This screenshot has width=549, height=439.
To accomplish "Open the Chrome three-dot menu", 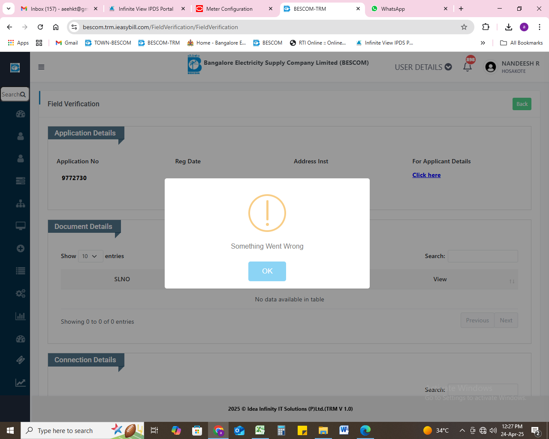I will [540, 27].
